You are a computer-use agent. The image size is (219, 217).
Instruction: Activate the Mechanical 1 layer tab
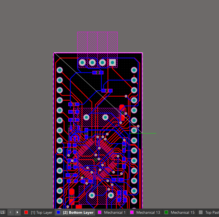(x=112, y=212)
